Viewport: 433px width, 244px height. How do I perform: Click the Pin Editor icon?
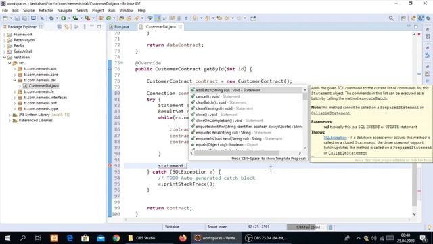pyautogui.click(x=253, y=18)
